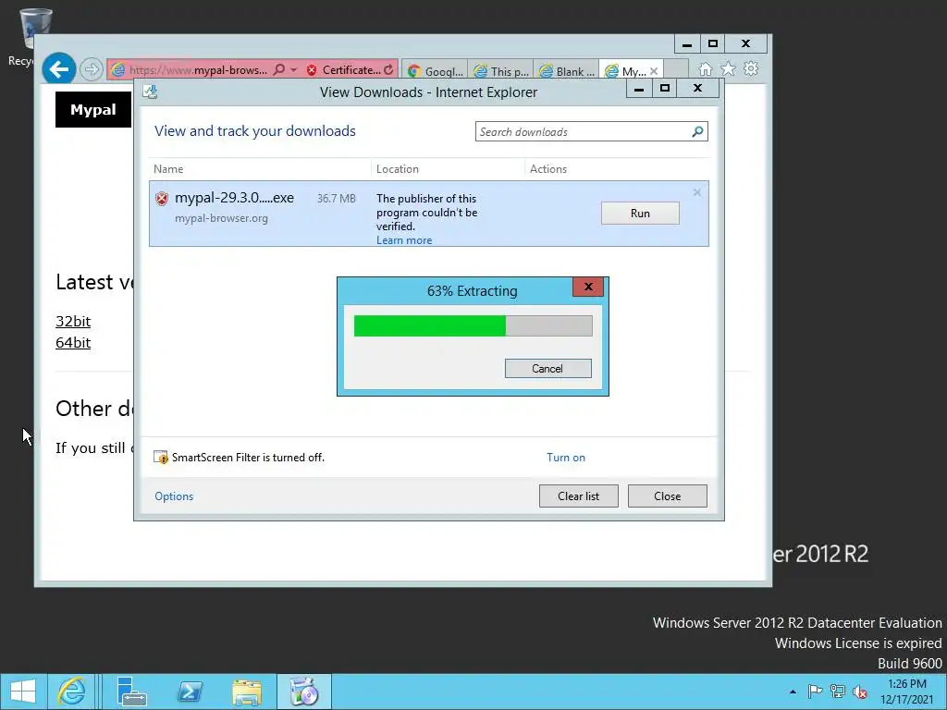Screen dimensions: 947x710
Task: Click the search downloads magnifier icon
Action: [697, 131]
